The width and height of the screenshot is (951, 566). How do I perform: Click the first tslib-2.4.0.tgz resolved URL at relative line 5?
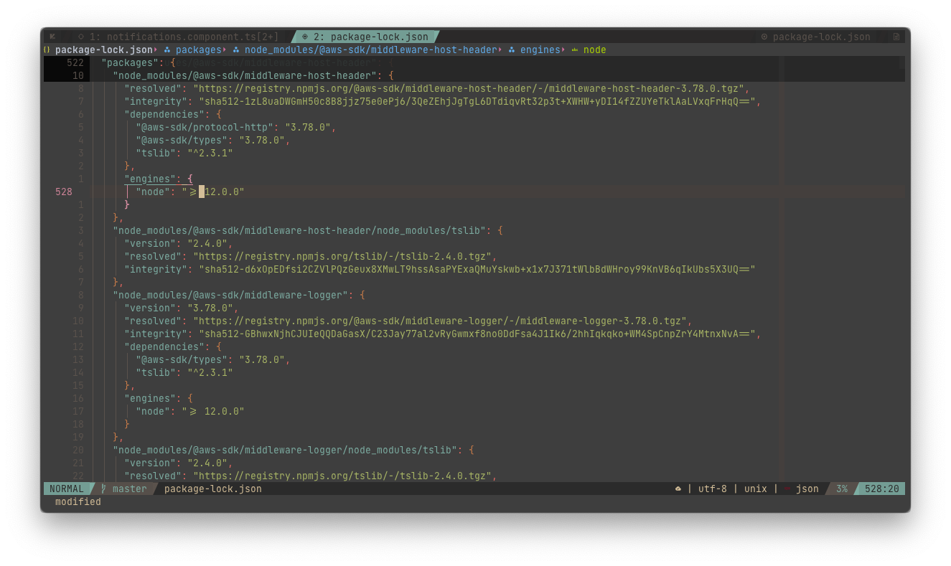(342, 256)
